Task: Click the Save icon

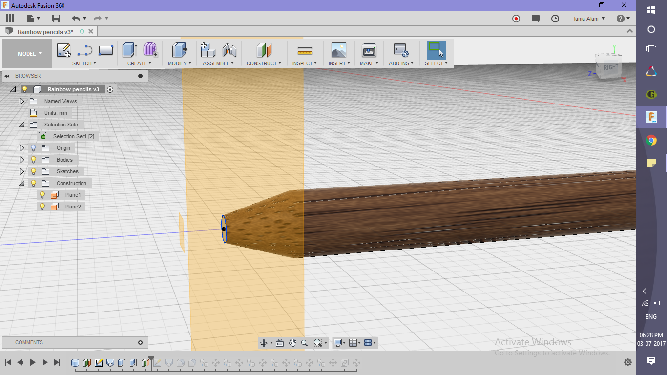Action: (56, 19)
